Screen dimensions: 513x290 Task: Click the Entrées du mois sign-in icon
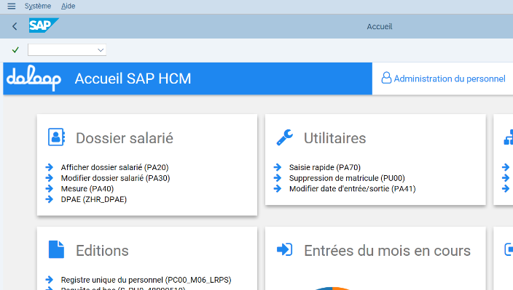pyautogui.click(x=284, y=249)
